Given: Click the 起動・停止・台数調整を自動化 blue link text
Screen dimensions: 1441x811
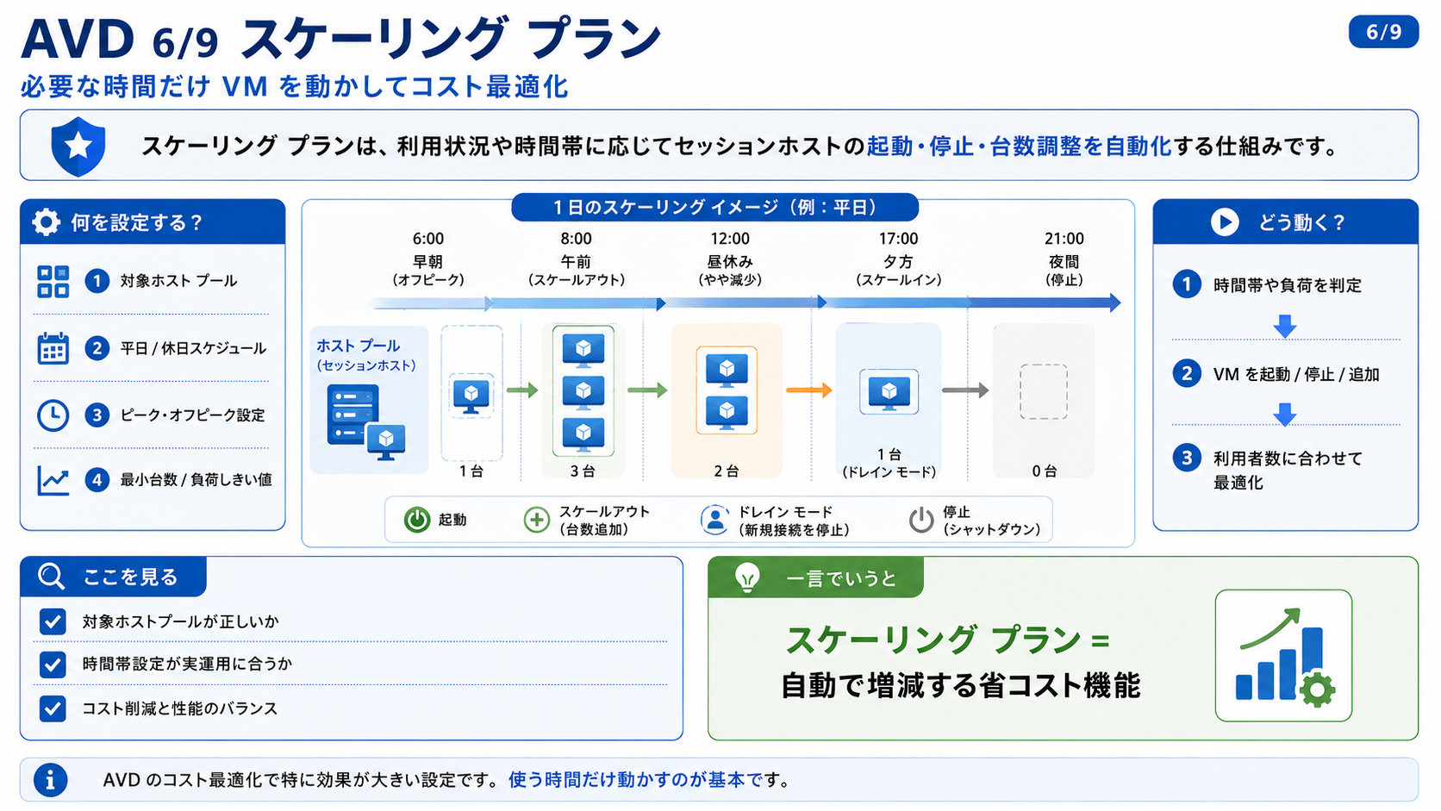Looking at the screenshot, I should [x=1019, y=147].
